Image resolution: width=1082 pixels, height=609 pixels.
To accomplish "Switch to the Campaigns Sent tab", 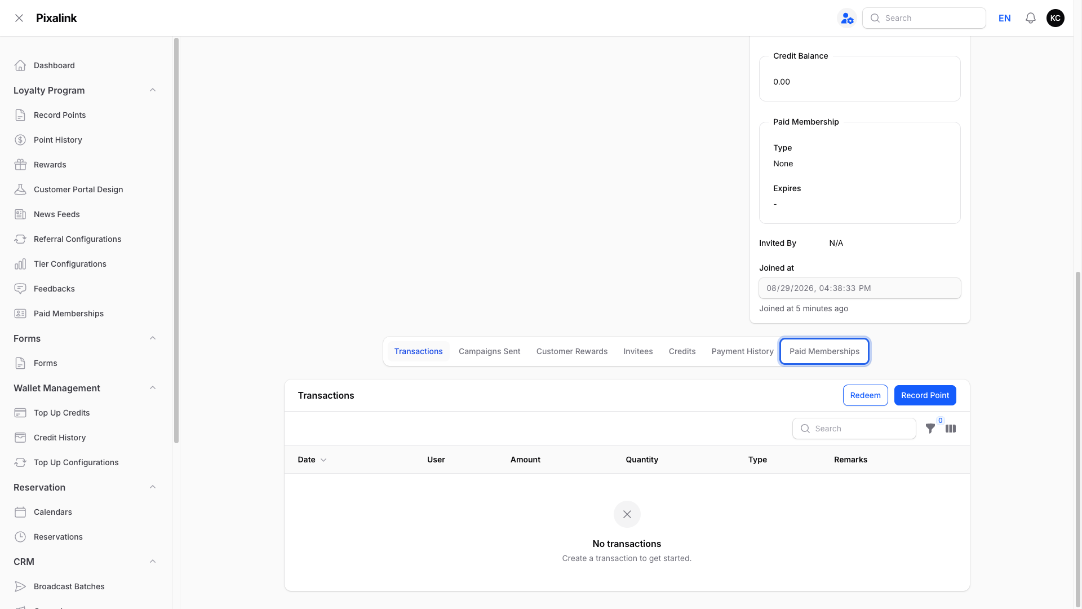I will click(x=489, y=351).
